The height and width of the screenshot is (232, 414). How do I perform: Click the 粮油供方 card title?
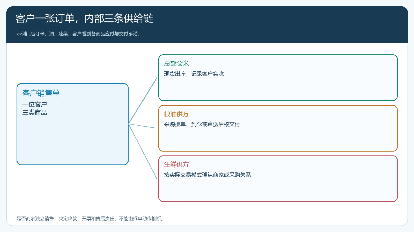tap(176, 114)
